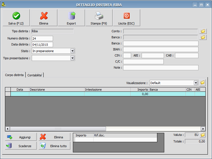Click the ABI column header in grid
The width and height of the screenshot is (212, 159).
tap(200, 90)
